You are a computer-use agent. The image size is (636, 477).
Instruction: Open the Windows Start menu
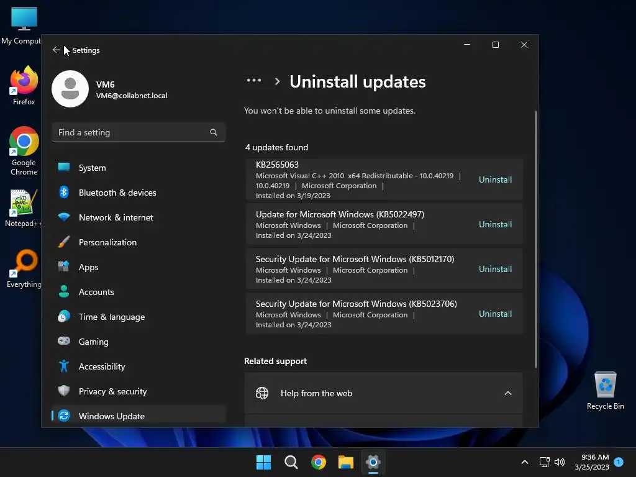pyautogui.click(x=263, y=462)
